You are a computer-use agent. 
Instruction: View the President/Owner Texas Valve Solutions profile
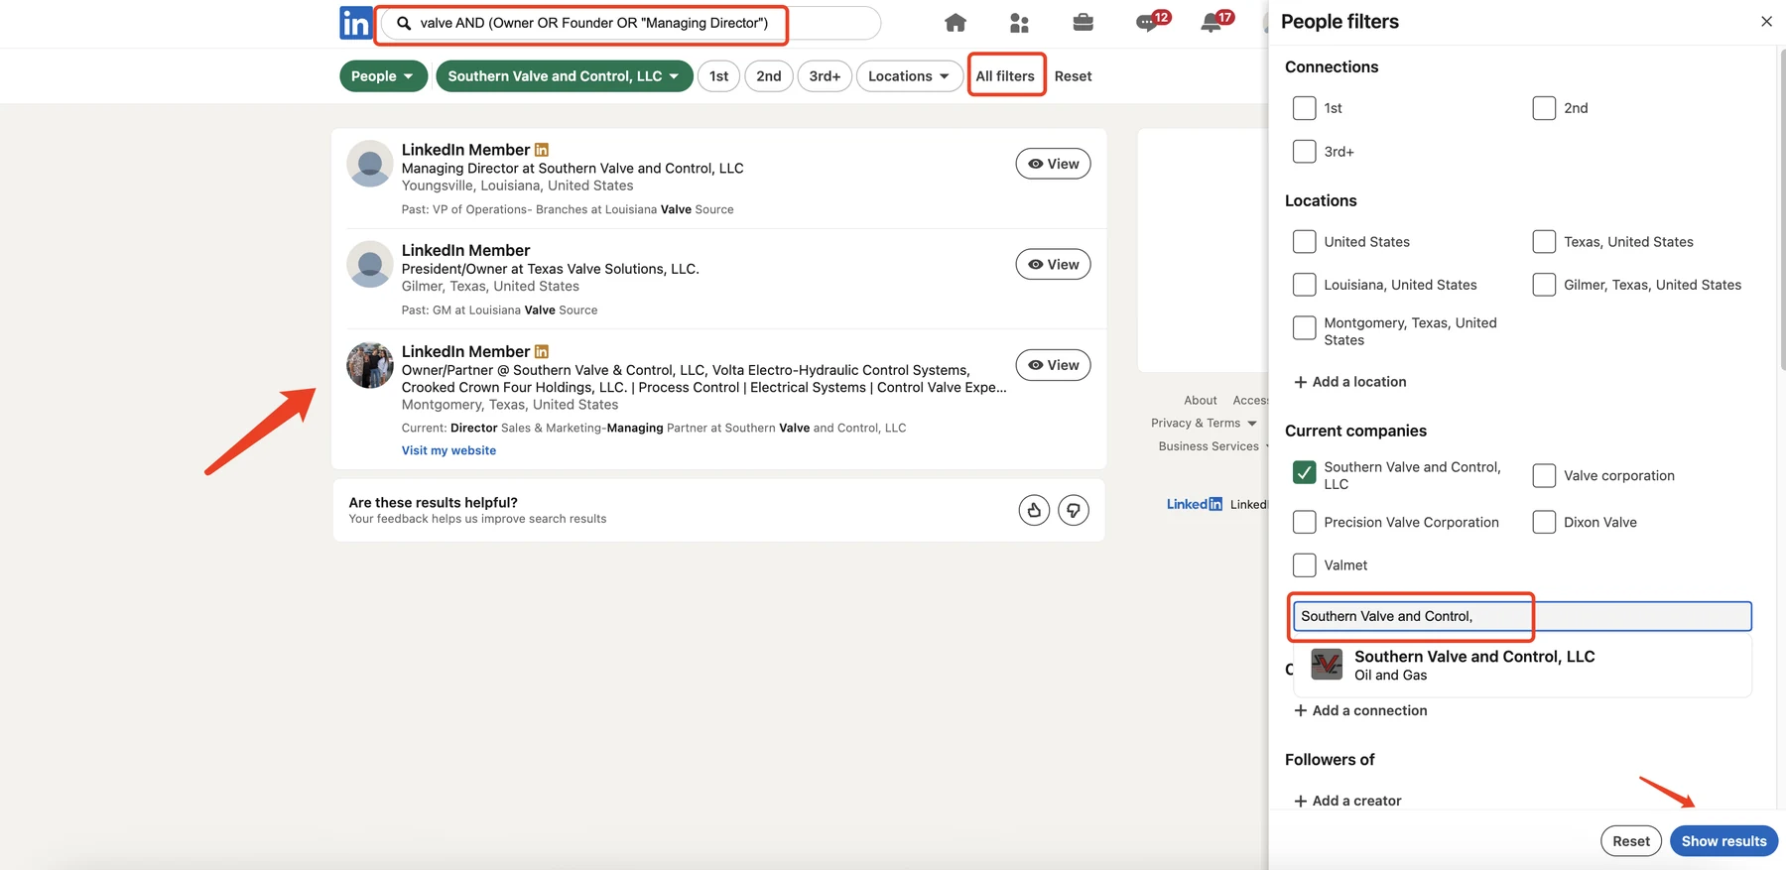(1053, 264)
